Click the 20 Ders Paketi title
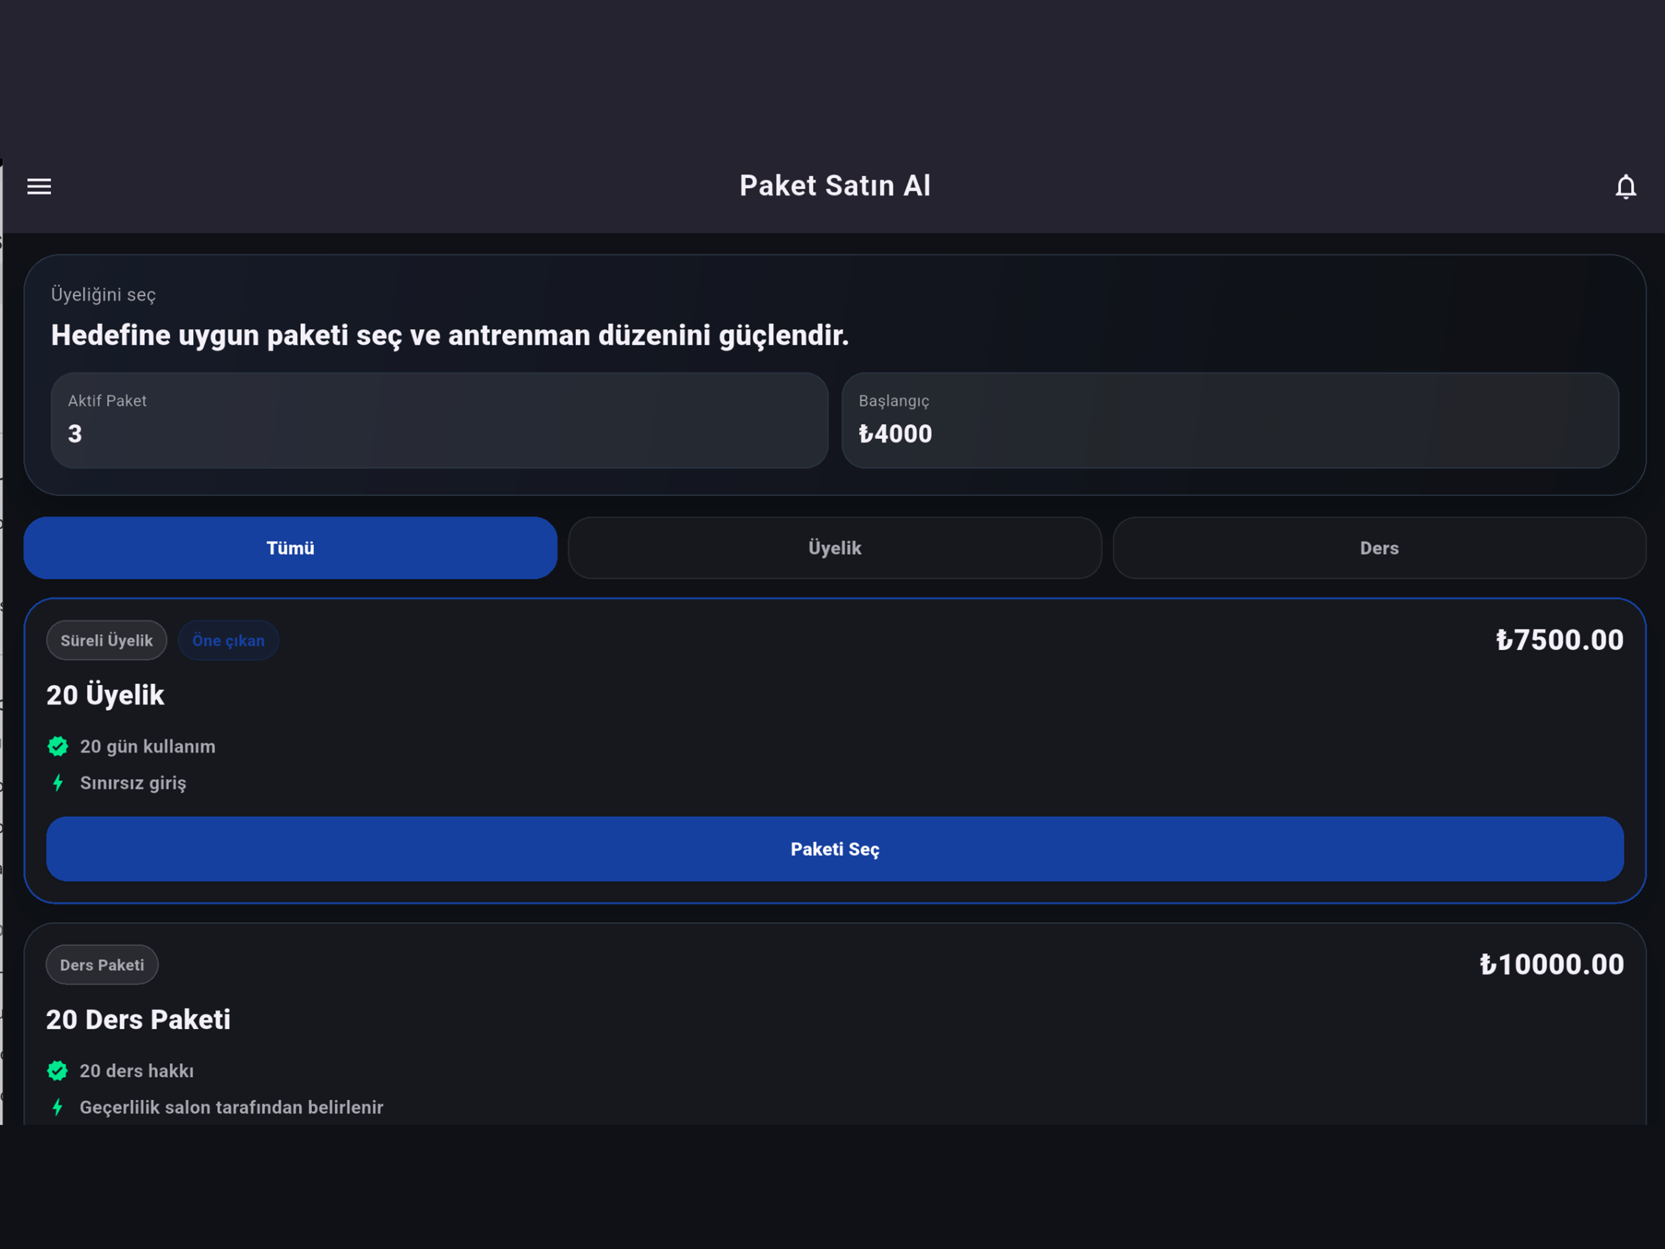Image resolution: width=1665 pixels, height=1249 pixels. click(139, 1020)
